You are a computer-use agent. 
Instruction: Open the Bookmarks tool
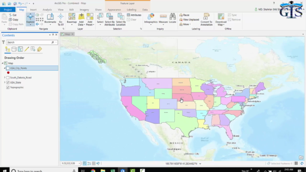(50, 19)
